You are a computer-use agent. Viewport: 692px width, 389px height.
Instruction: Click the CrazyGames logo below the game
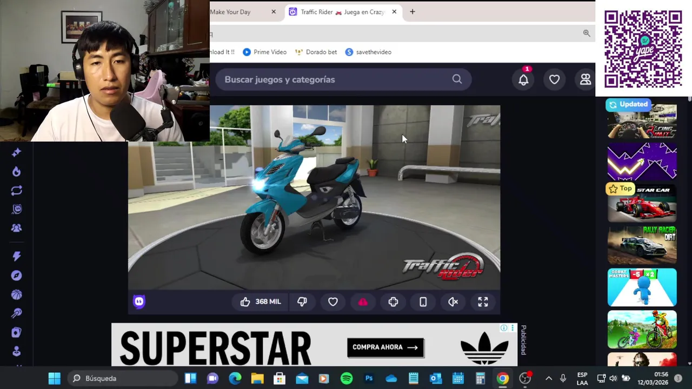(139, 301)
